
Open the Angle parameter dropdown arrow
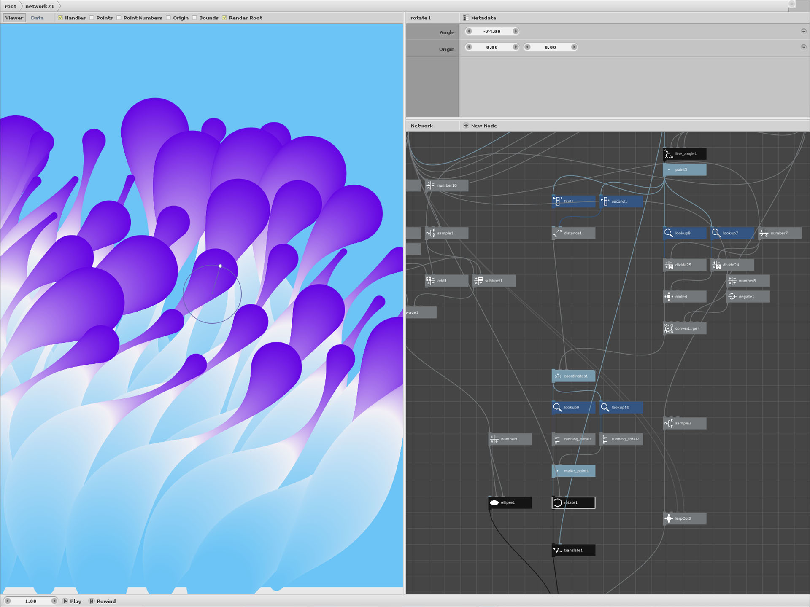point(803,31)
